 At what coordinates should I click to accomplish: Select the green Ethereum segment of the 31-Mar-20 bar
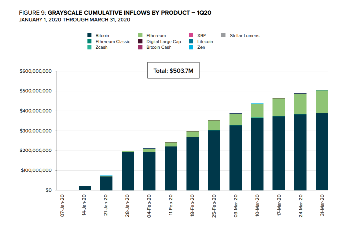(322, 101)
